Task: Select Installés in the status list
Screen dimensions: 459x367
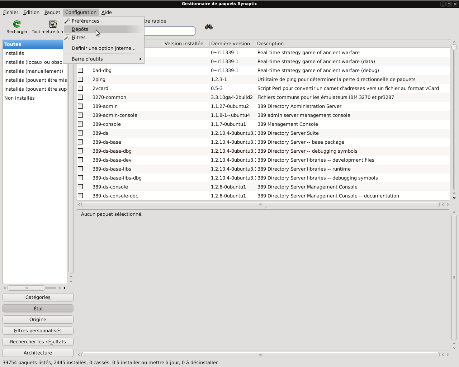Action: pyautogui.click(x=35, y=53)
